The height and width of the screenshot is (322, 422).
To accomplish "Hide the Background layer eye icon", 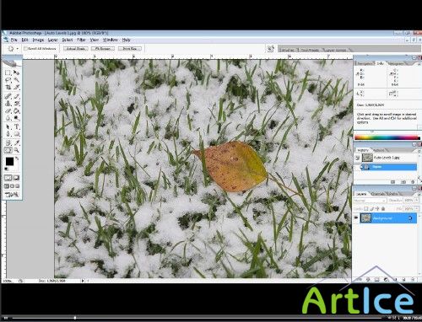I will (356, 217).
